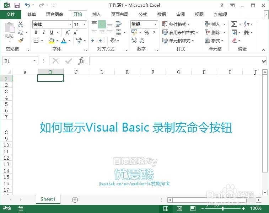Toggle Bold formatting
This screenshot has width=269, height=213.
click(36, 32)
